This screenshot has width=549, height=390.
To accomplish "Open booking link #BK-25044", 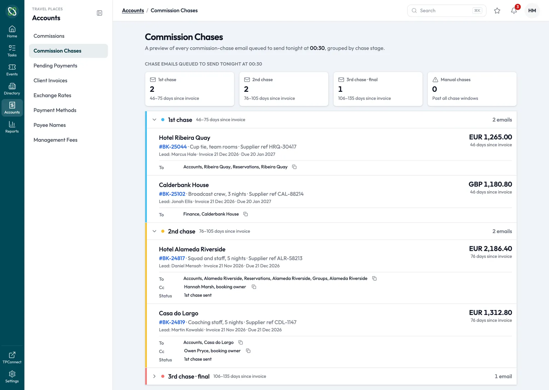I will tap(173, 147).
